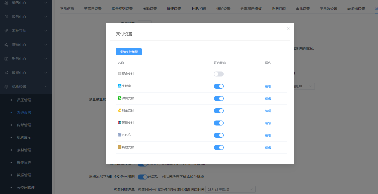Open the 积分规则设置 tab
Screen dimensions: 378x194
point(122,9)
